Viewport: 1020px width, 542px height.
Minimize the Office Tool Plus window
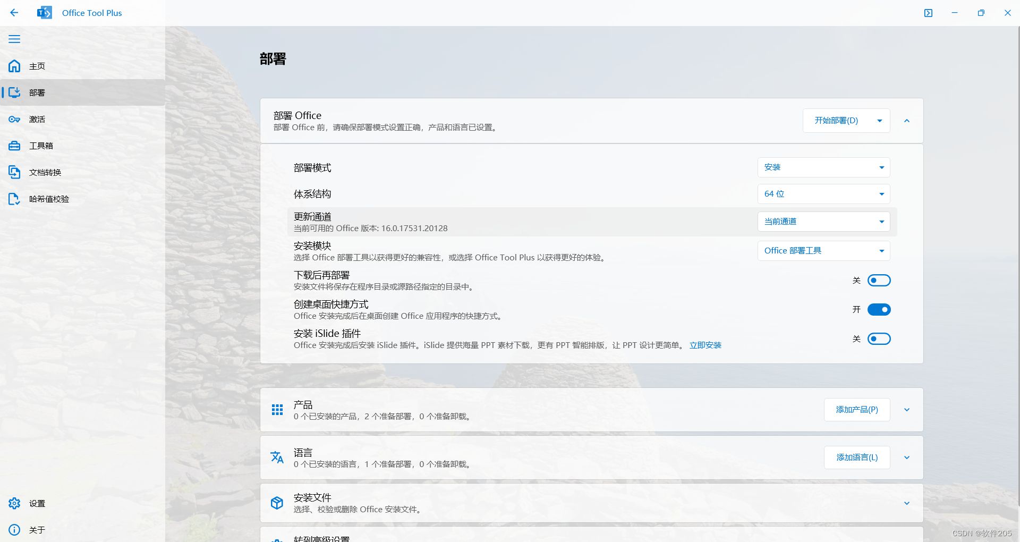[x=955, y=13]
